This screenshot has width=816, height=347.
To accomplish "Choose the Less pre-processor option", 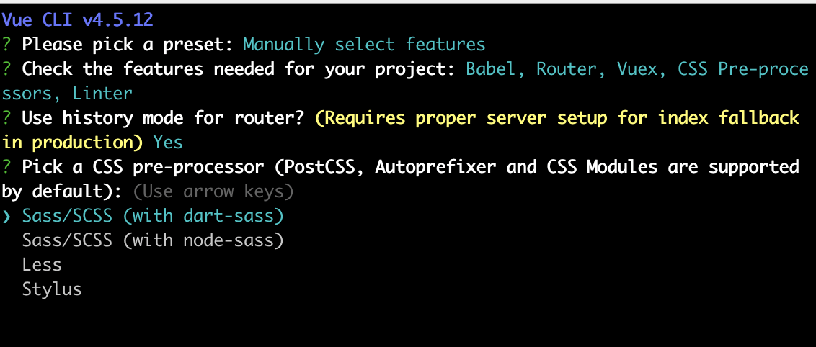I will pos(42,265).
